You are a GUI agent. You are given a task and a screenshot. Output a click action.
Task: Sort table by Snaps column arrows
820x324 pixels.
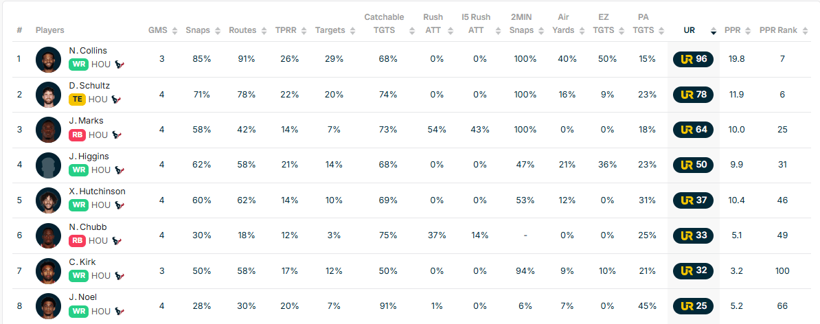(218, 31)
